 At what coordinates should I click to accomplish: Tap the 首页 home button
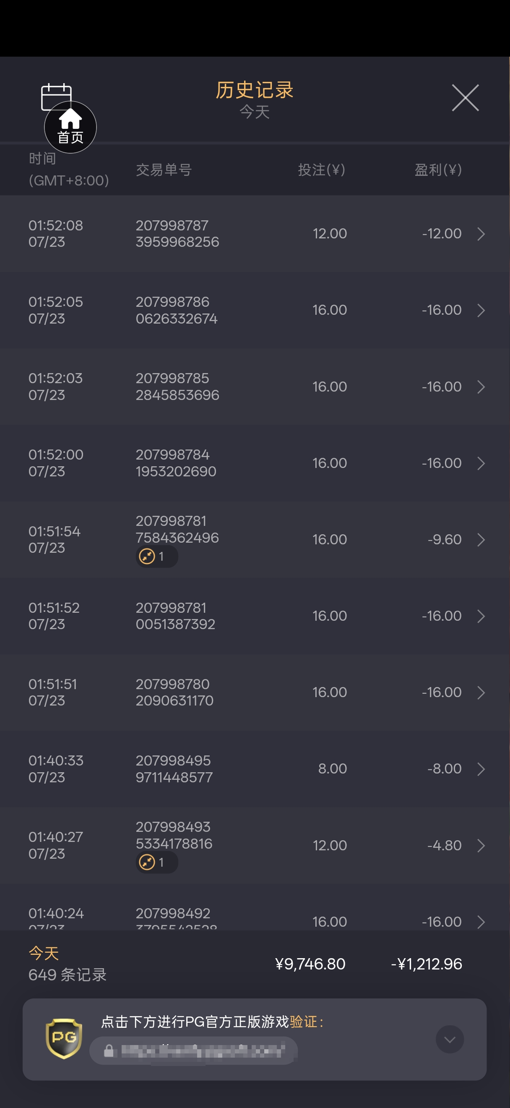click(x=70, y=127)
